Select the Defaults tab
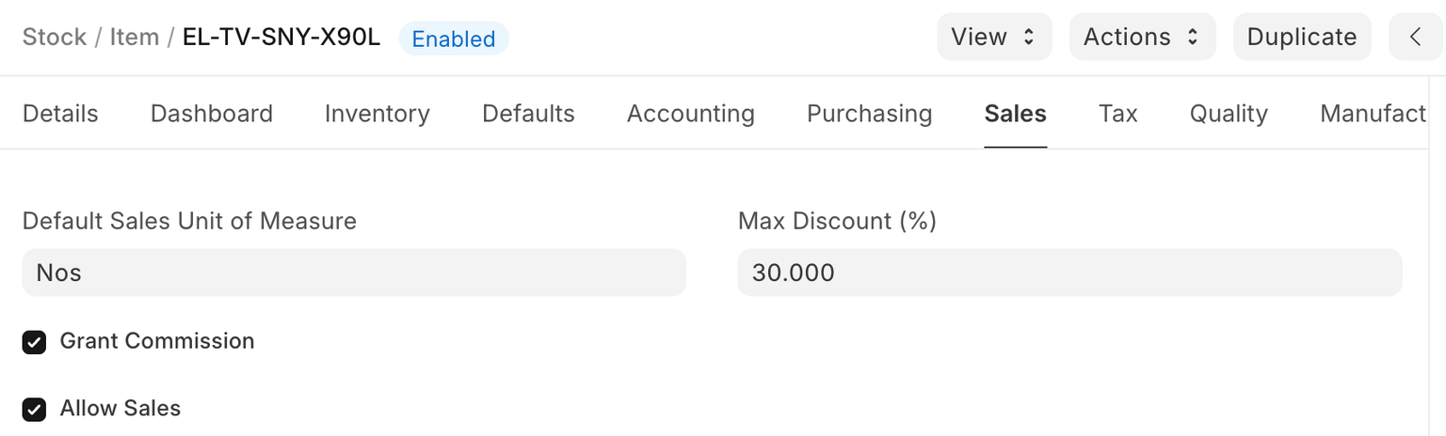 tap(528, 114)
